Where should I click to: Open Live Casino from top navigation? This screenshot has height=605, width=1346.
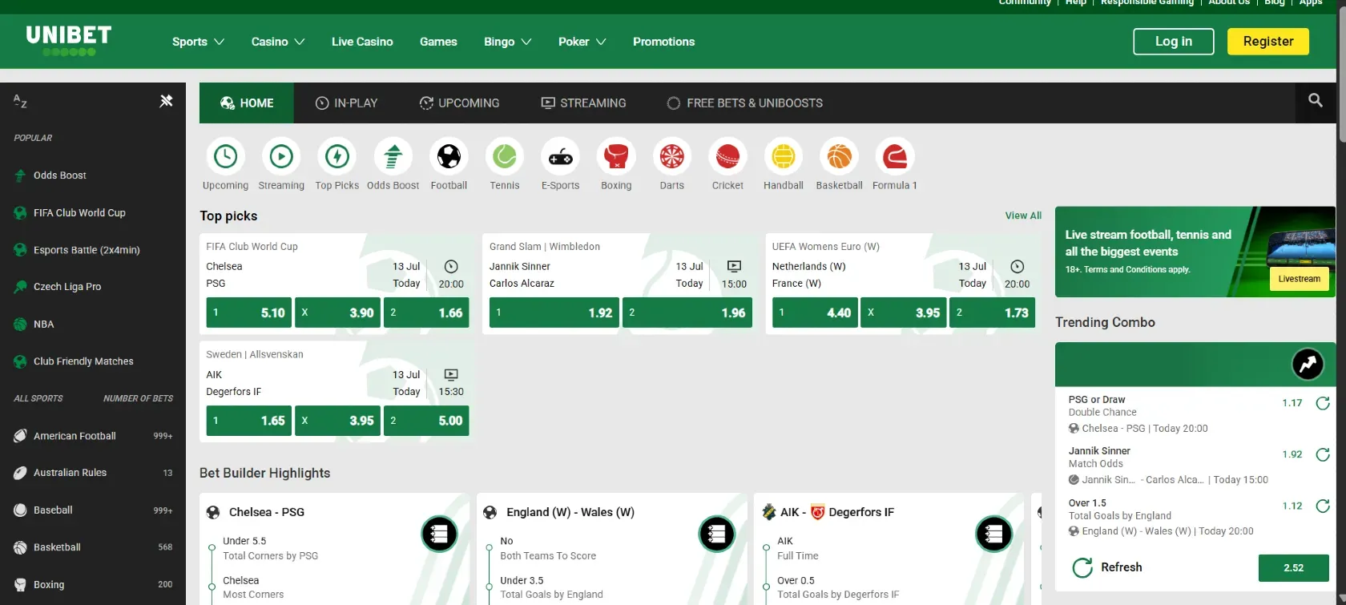362,42
